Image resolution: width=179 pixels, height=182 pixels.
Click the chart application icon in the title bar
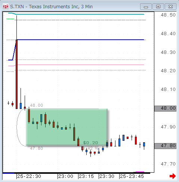point(6,6)
